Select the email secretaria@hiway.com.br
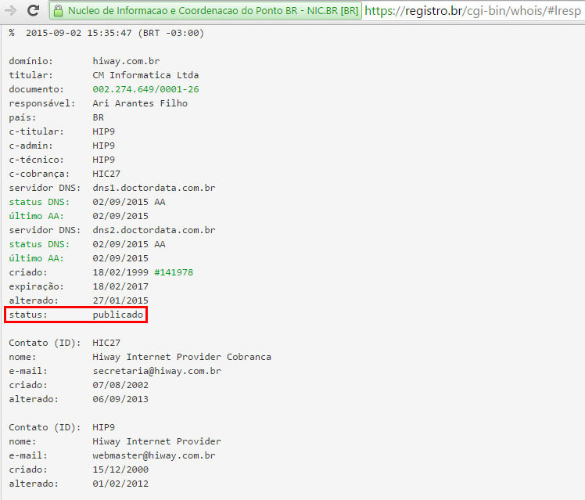This screenshot has width=585, height=500. coord(156,371)
